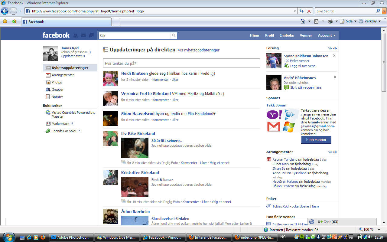Dismiss Synne Kaldheim Johansen suggestion
Screen dimensions: 387x242
pyautogui.click(x=334, y=56)
